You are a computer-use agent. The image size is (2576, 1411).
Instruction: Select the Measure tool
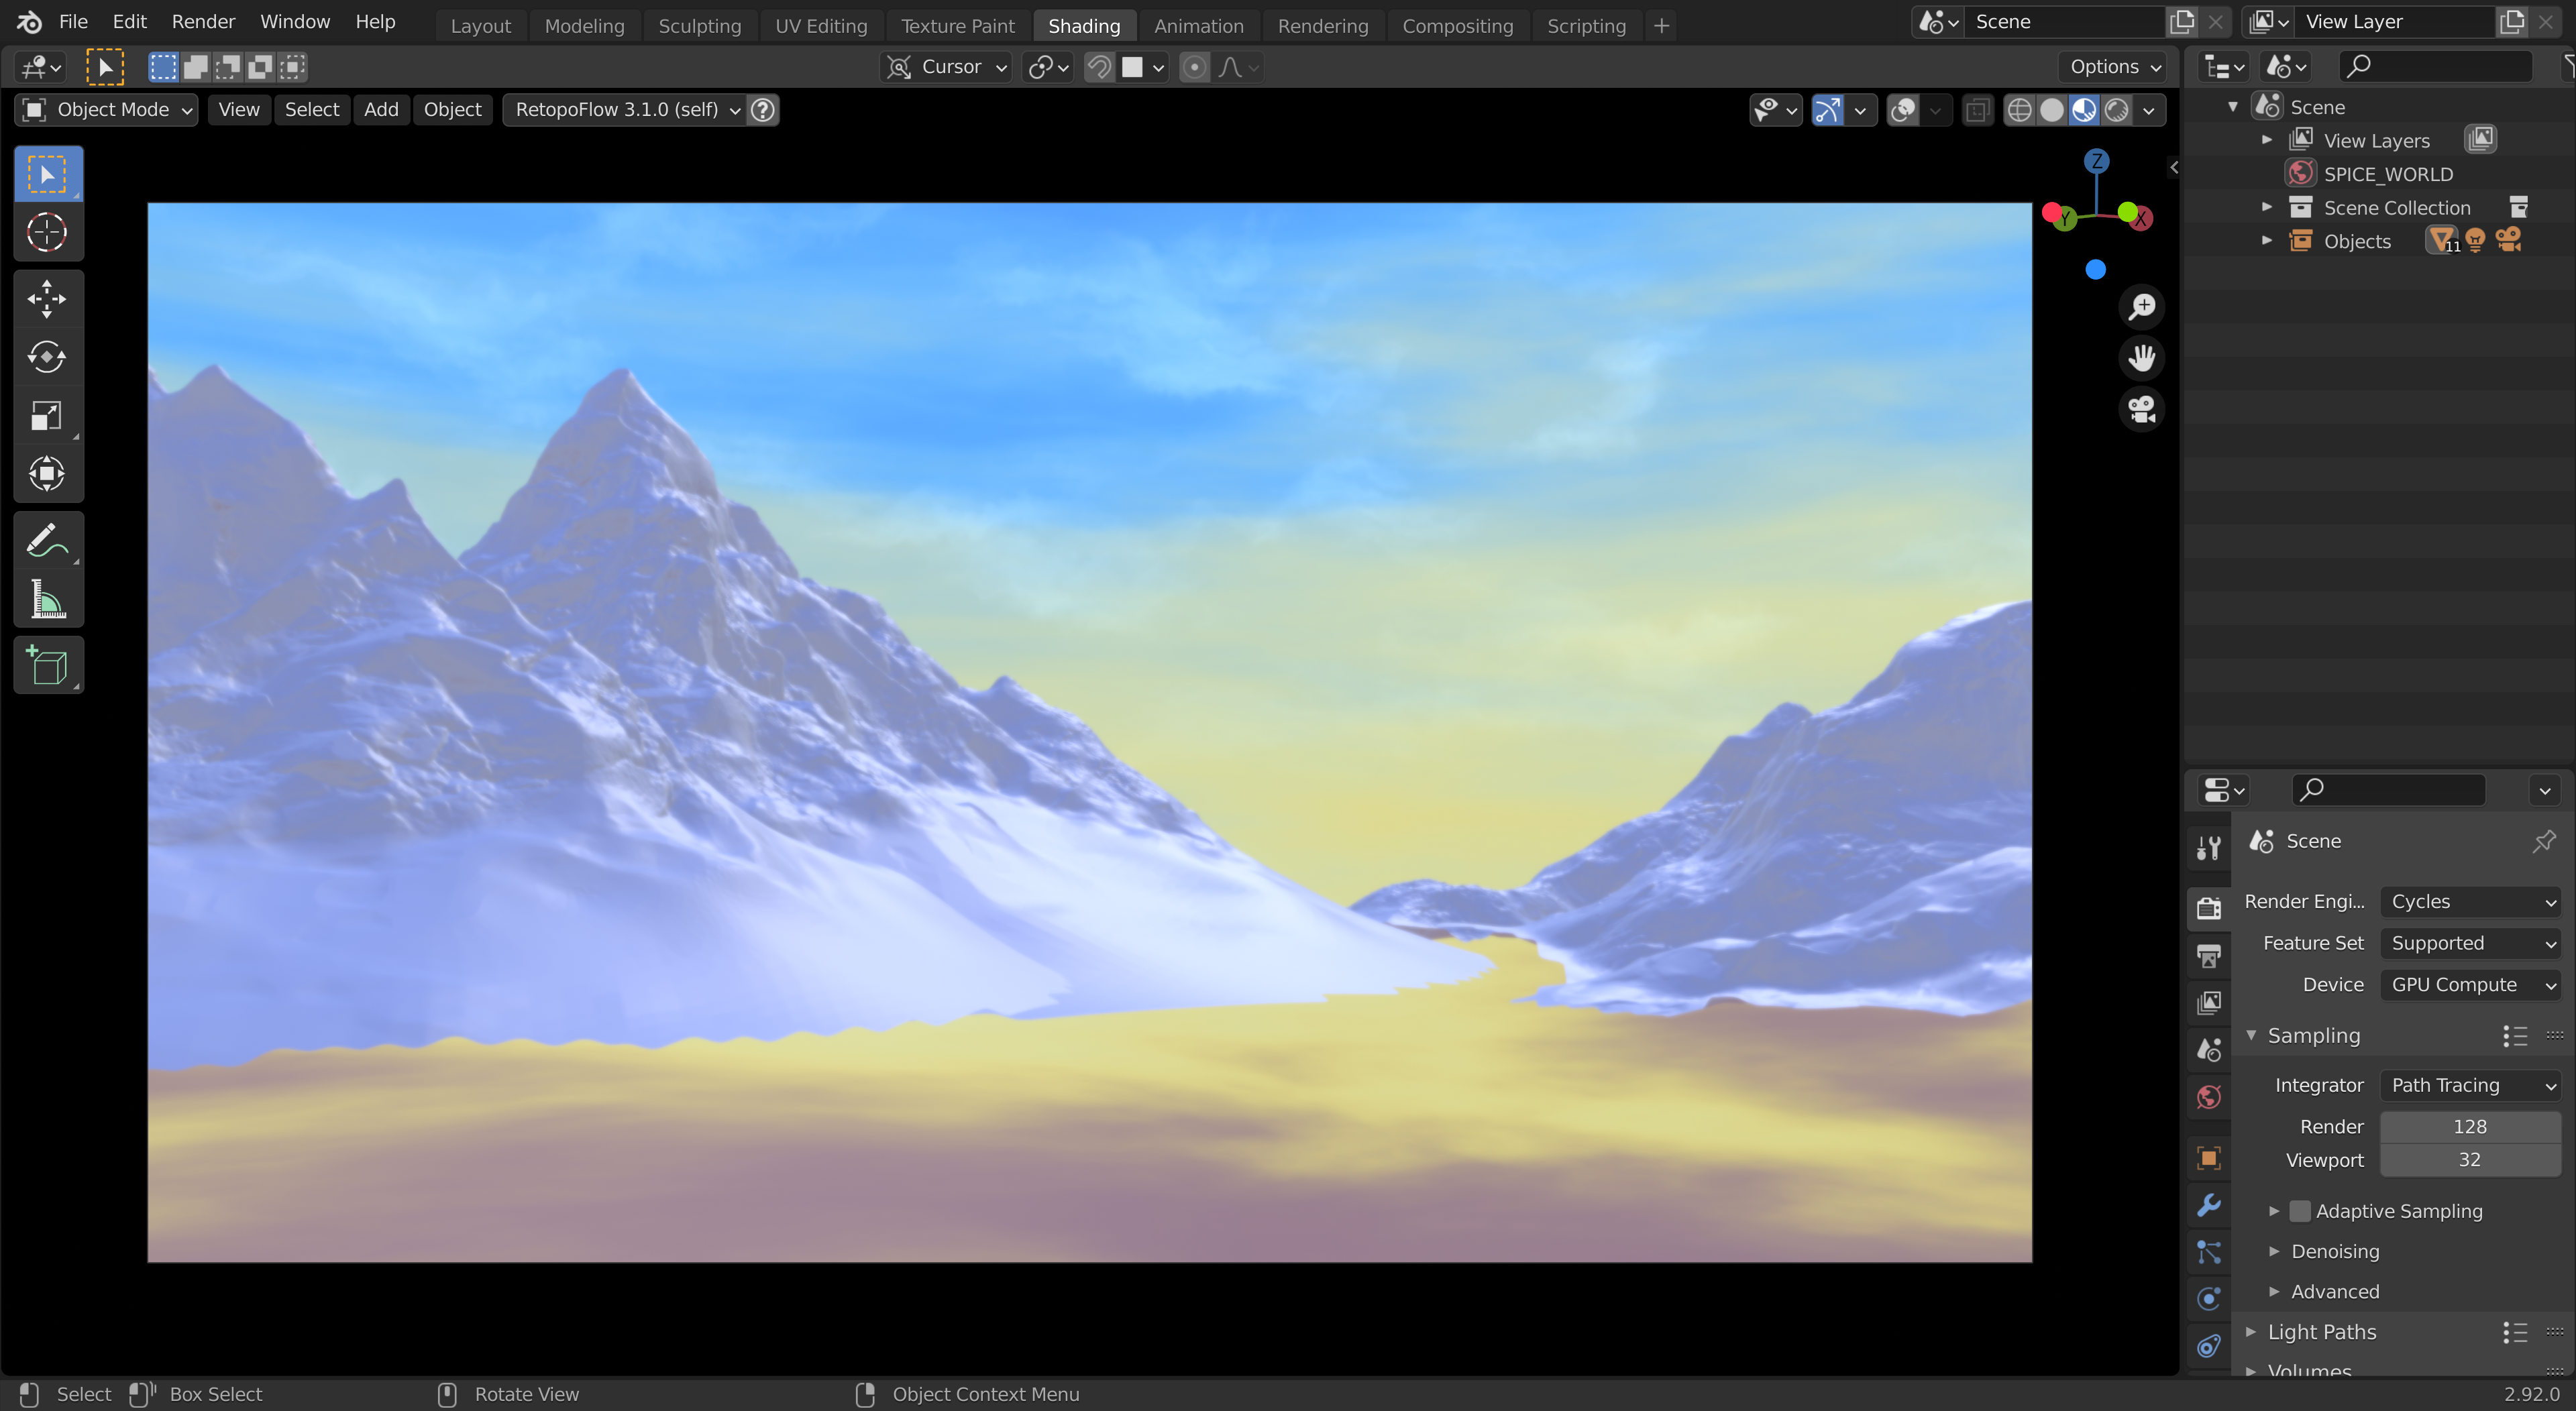tap(47, 600)
